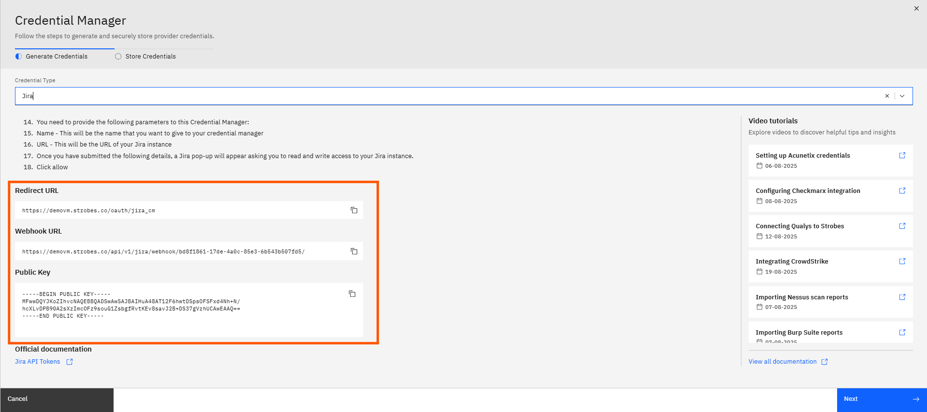
Task: Click the Store Credentials step indicator icon
Action: tap(118, 57)
